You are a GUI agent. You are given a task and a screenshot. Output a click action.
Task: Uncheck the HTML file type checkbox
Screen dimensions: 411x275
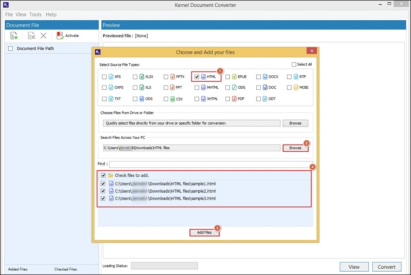pos(197,77)
